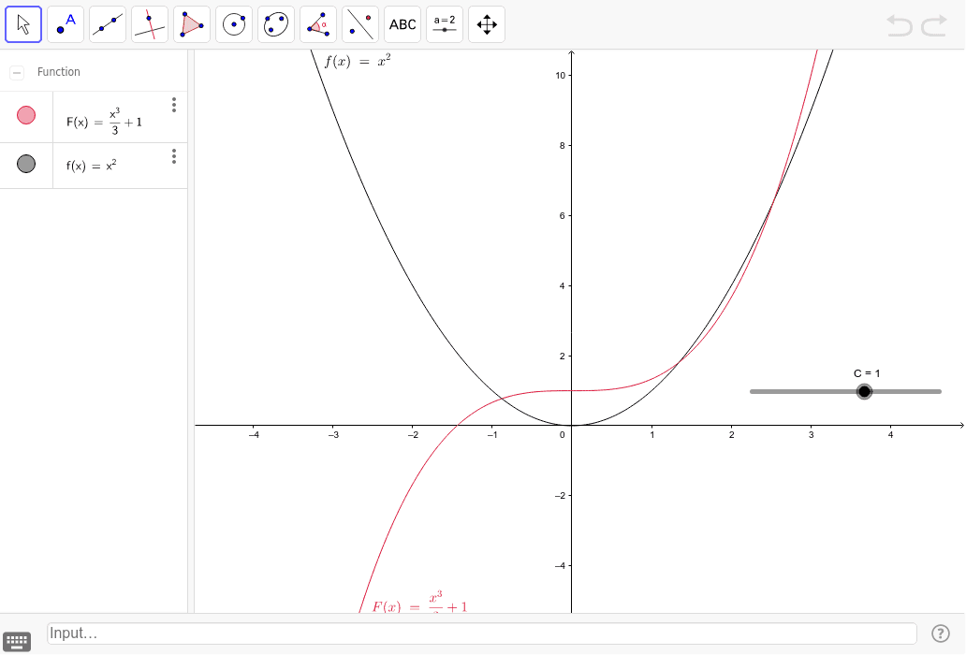
Task: Click the slider track for C
Action: click(x=845, y=391)
